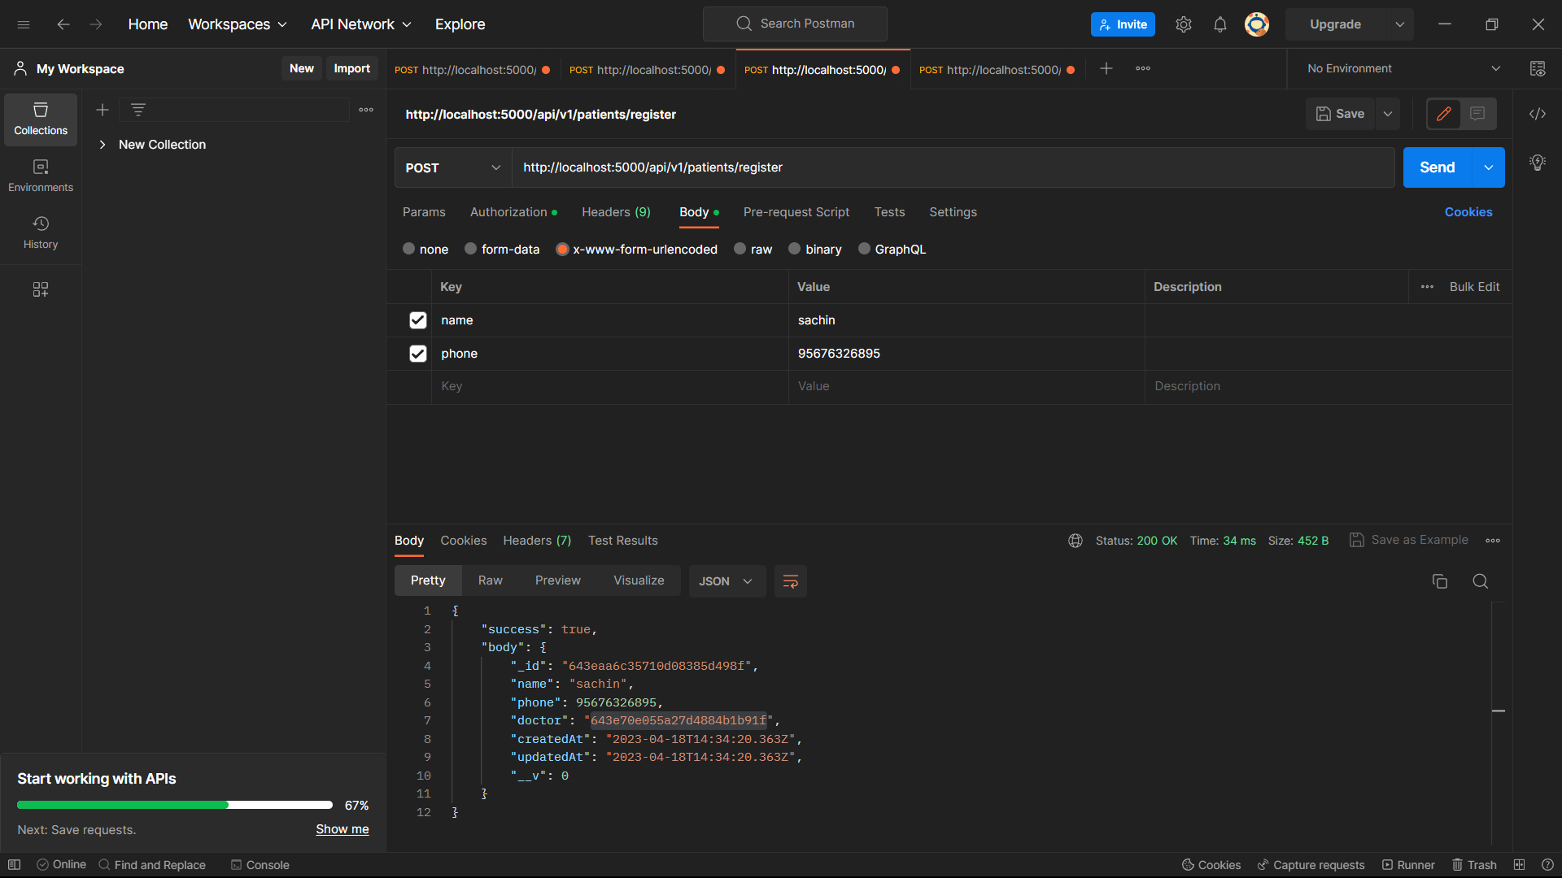Click the APIs onboarding progress bar
The image size is (1562, 878).
pos(173,804)
